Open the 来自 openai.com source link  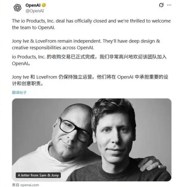(25, 185)
